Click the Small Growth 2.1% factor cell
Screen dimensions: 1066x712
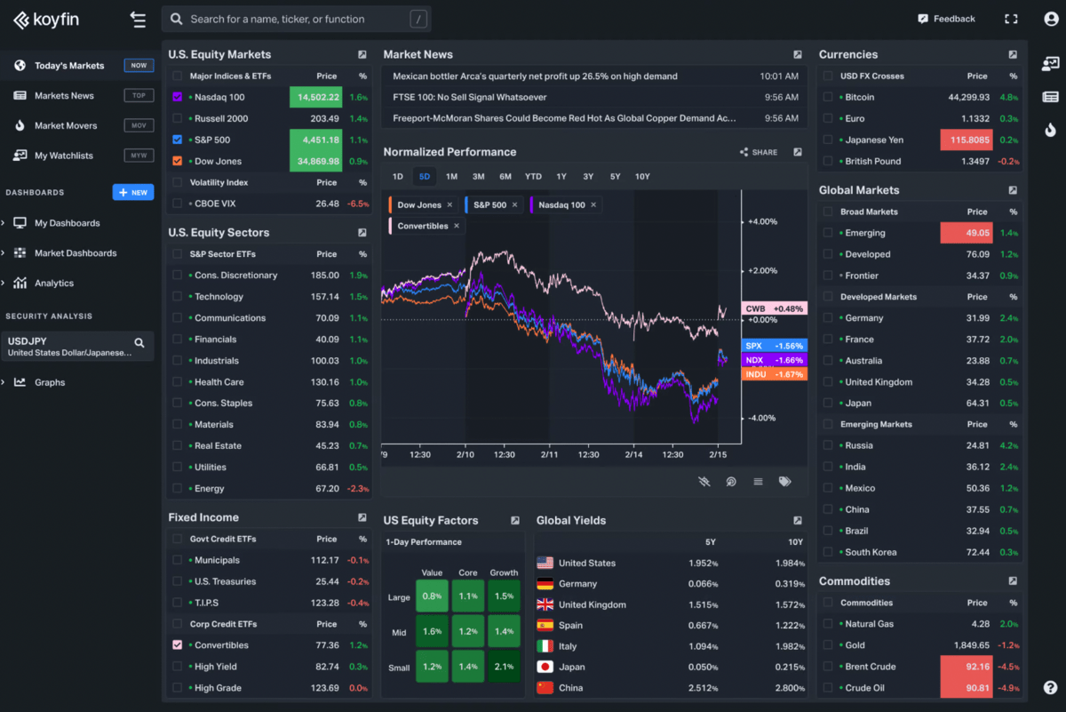click(x=504, y=667)
